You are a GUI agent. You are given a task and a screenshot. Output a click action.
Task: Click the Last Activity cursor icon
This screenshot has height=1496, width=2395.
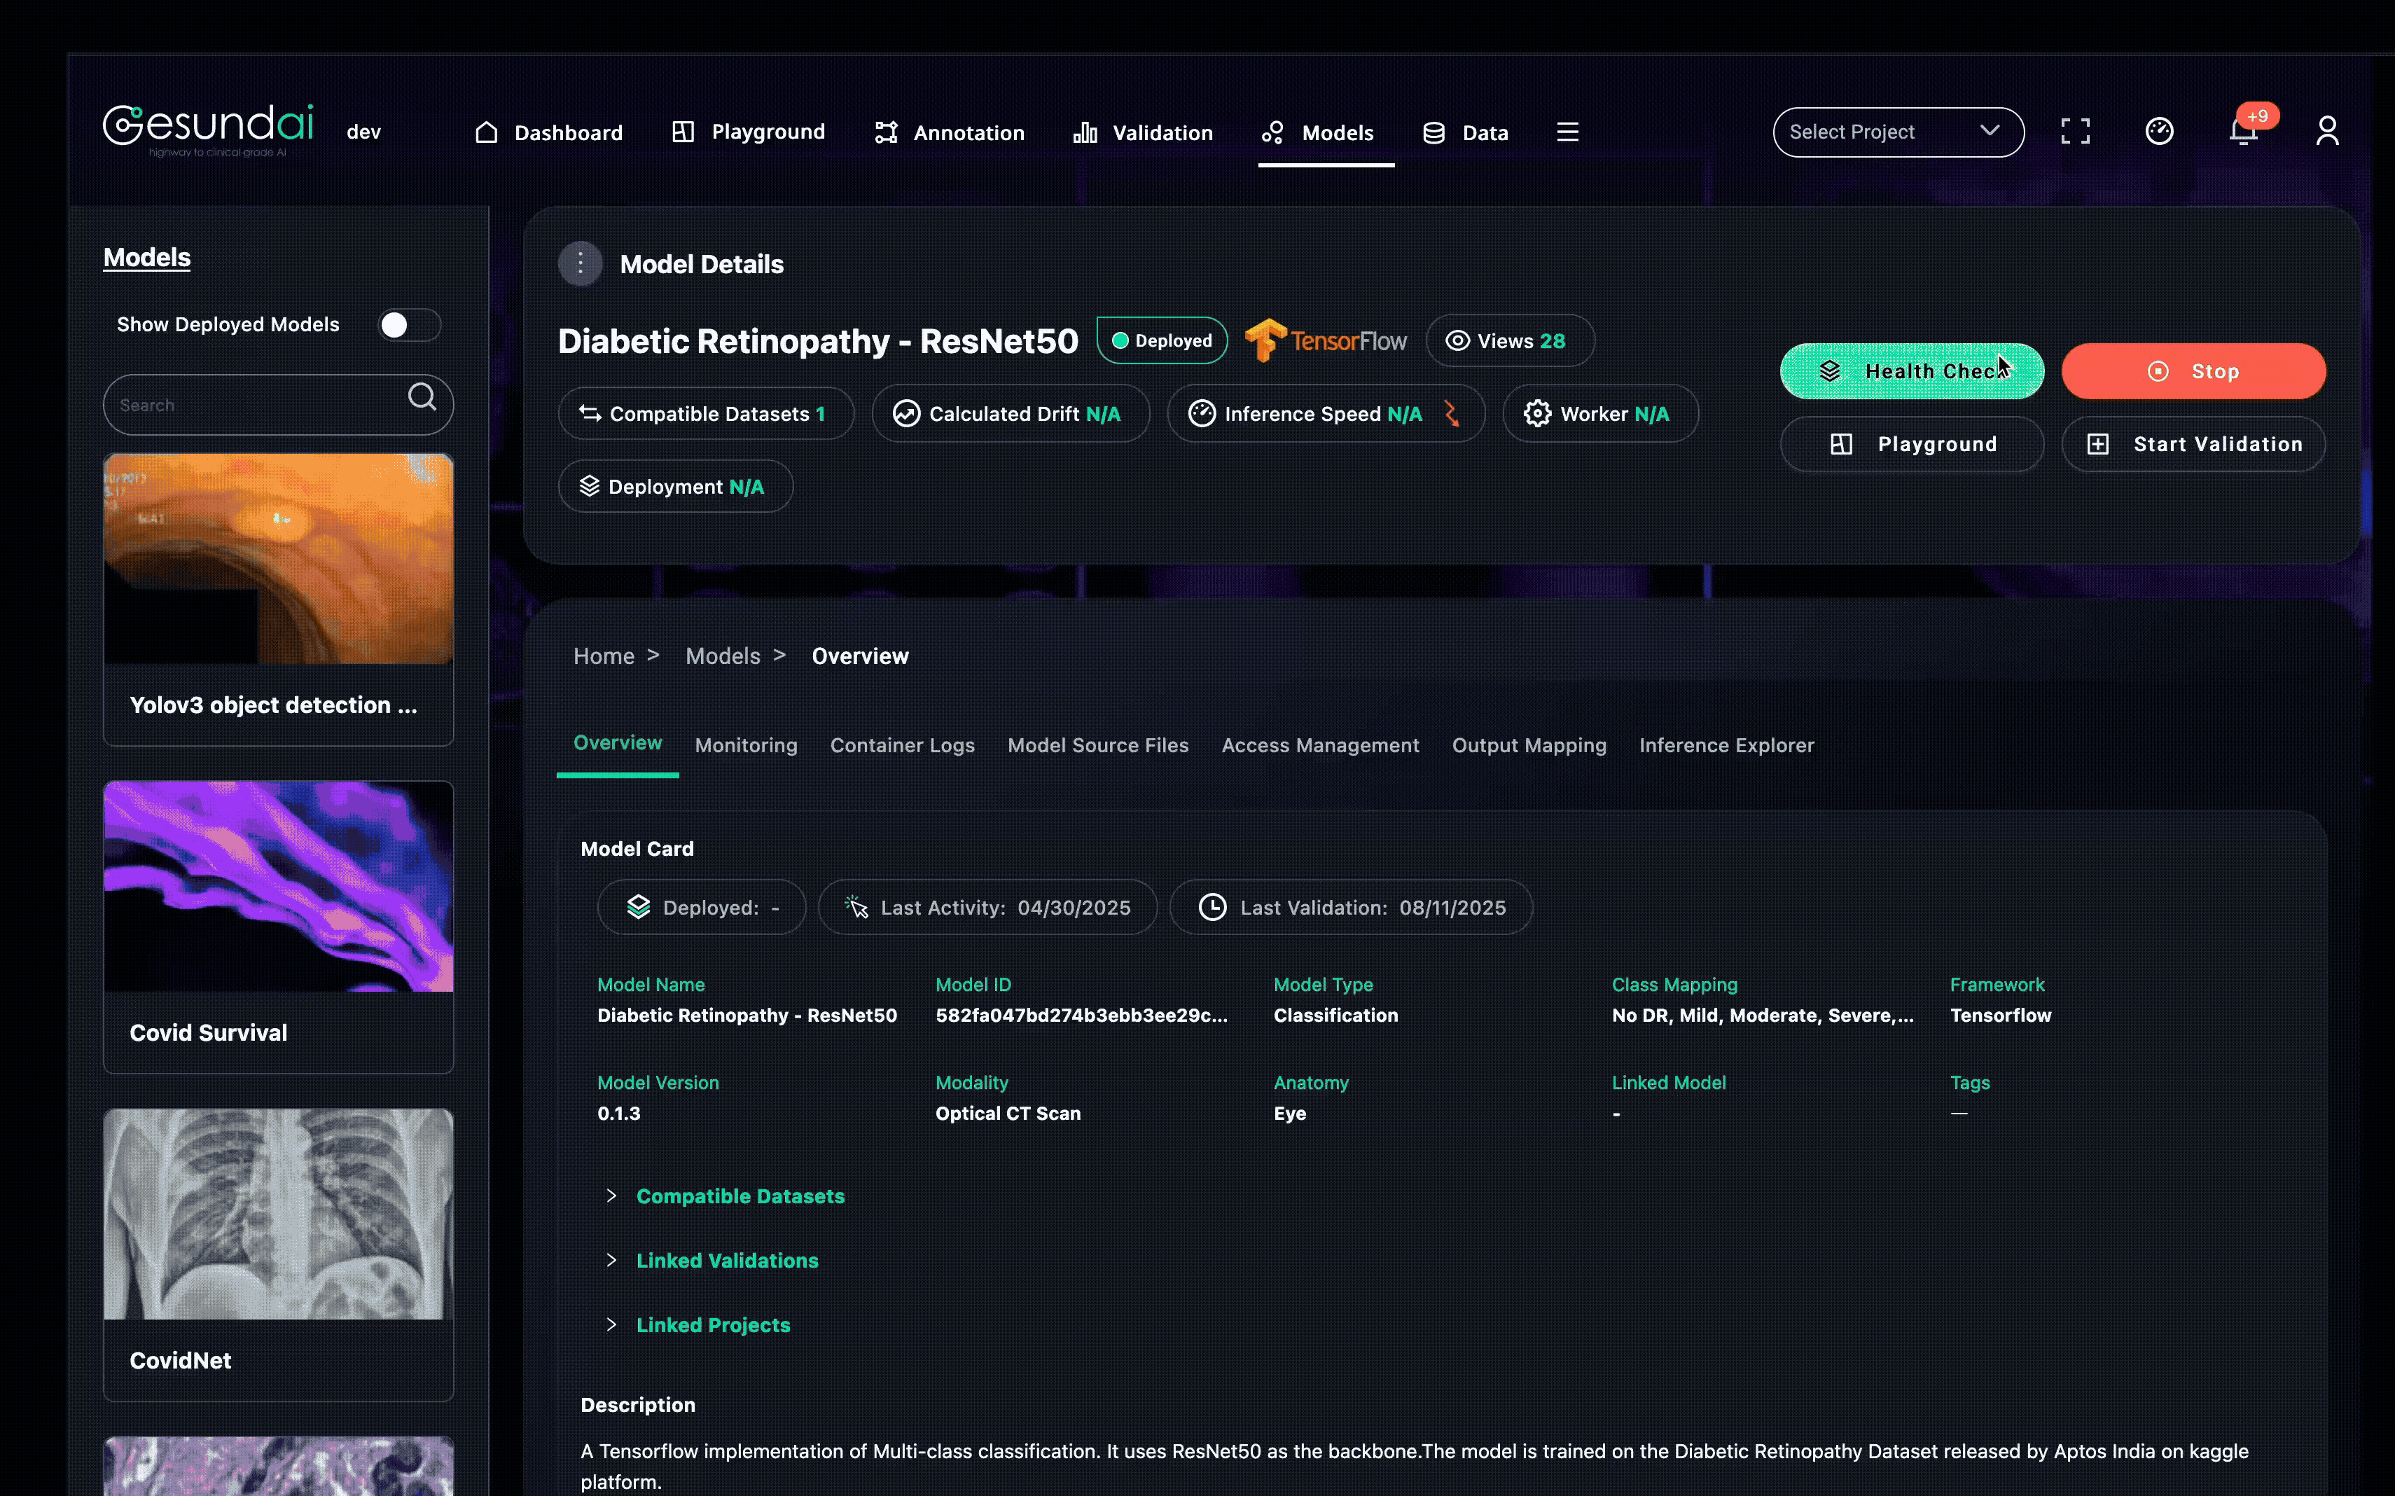pyautogui.click(x=856, y=907)
